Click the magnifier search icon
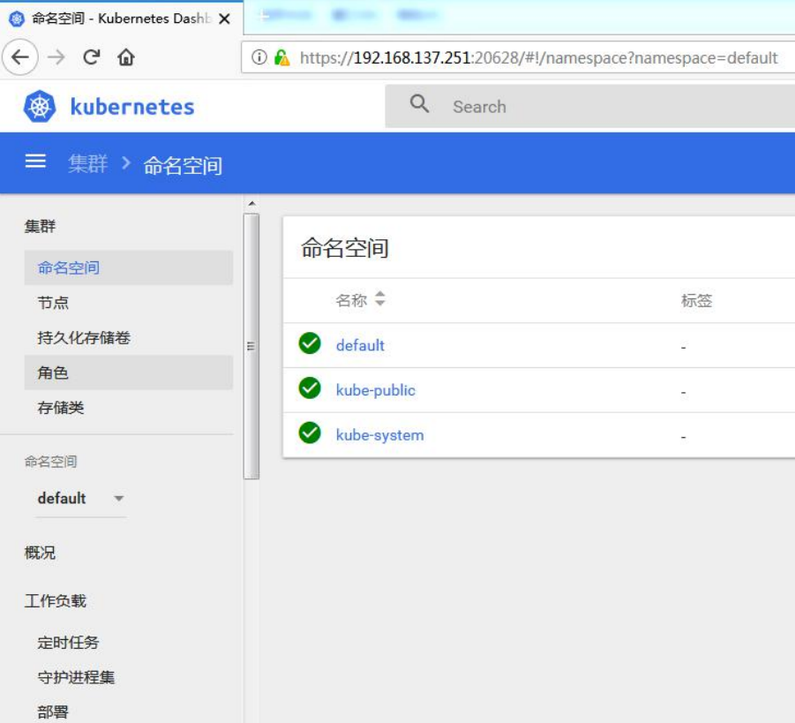795x723 pixels. point(419,104)
